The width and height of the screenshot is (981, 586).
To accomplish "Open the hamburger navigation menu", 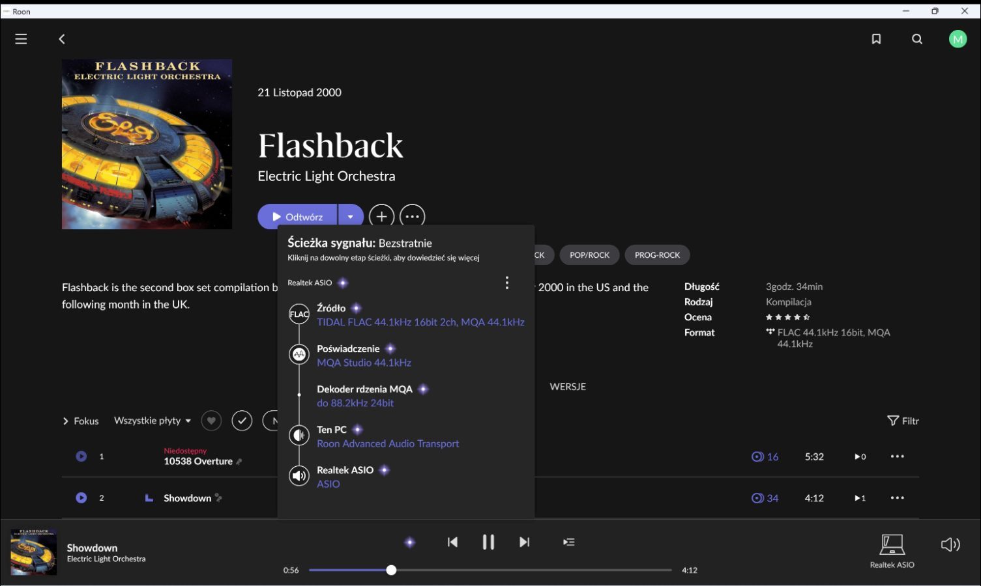I will (21, 39).
